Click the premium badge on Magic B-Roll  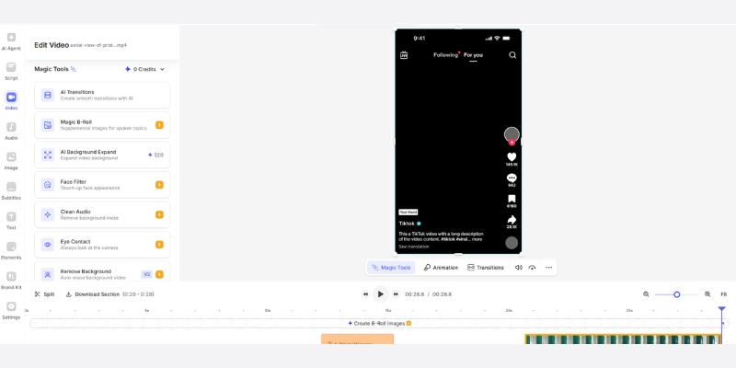tap(159, 125)
